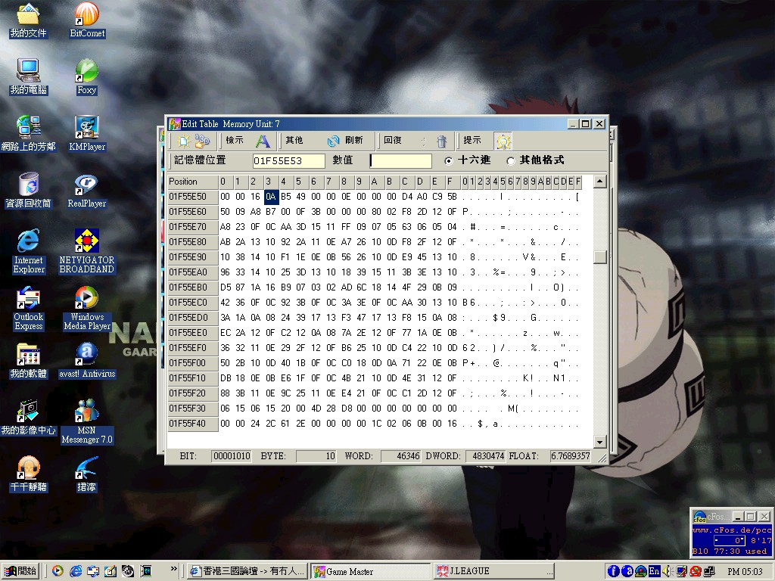Click the blue letter A font icon

(x=263, y=141)
